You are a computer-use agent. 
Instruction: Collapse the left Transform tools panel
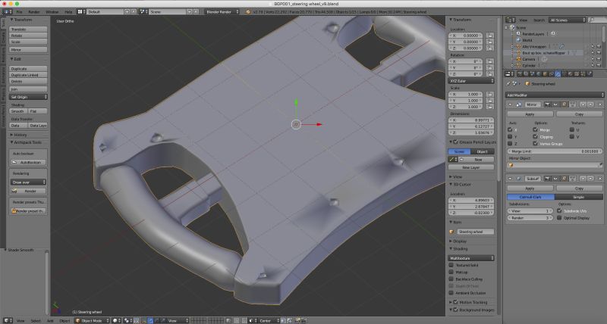click(12, 20)
